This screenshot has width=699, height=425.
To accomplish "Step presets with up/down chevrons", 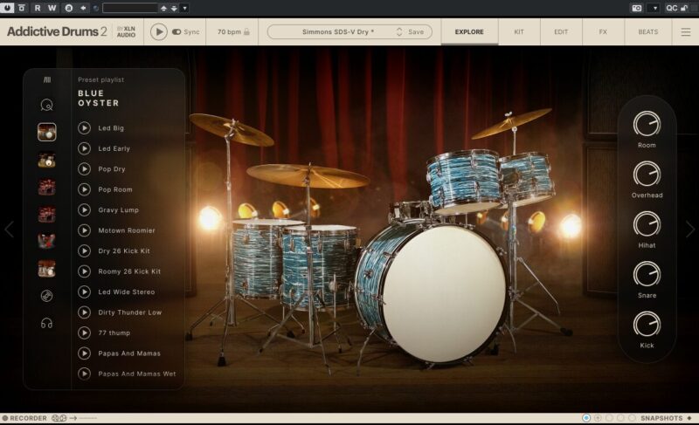I will (x=399, y=31).
